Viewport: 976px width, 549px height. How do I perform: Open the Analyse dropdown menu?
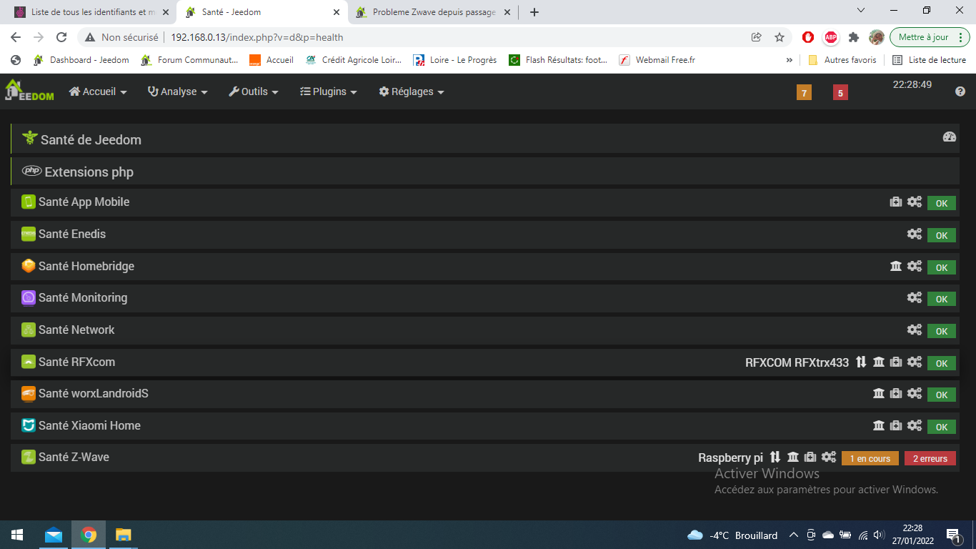click(x=178, y=91)
